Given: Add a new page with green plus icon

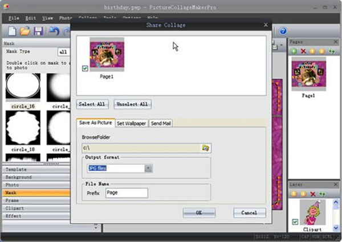Looking at the screenshot, I should [294, 51].
